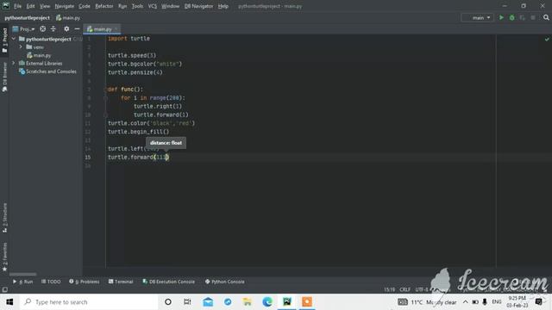Image resolution: width=552 pixels, height=310 pixels.
Task: Open the Python Console tool window
Action: tap(224, 282)
